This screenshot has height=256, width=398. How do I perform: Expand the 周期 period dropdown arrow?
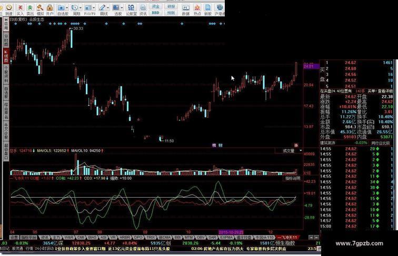tap(81, 8)
